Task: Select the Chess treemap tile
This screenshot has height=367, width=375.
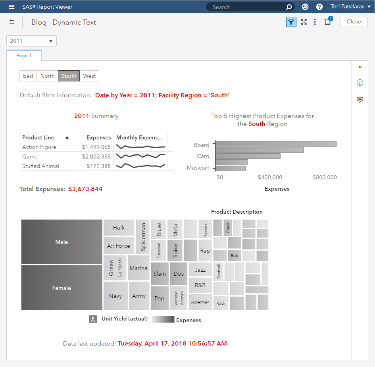Action: (227, 228)
